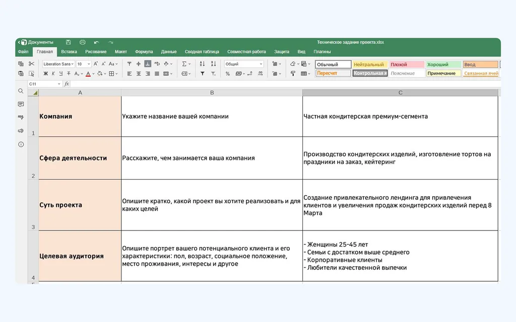The width and height of the screenshot is (516, 322).
Task: Apply the Хороший cell style
Action: coord(443,64)
